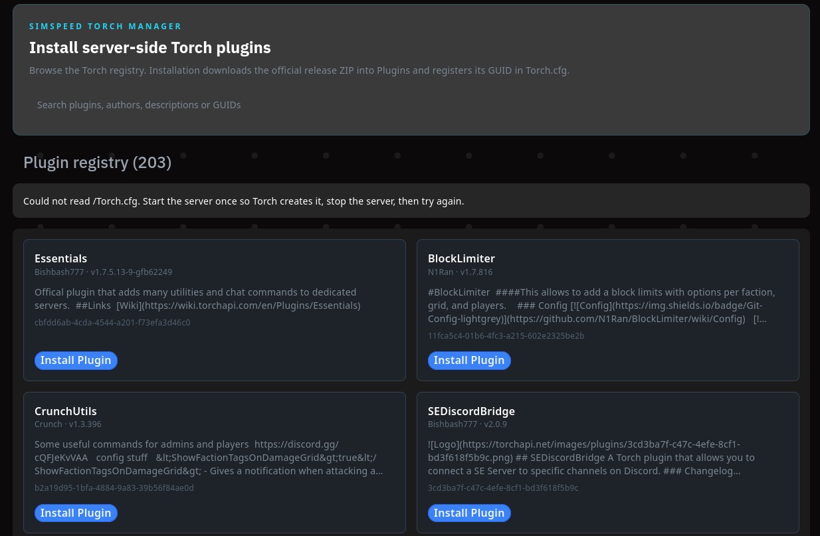Select the SEDiscordBridge plugin title
The image size is (820, 536).
[471, 411]
